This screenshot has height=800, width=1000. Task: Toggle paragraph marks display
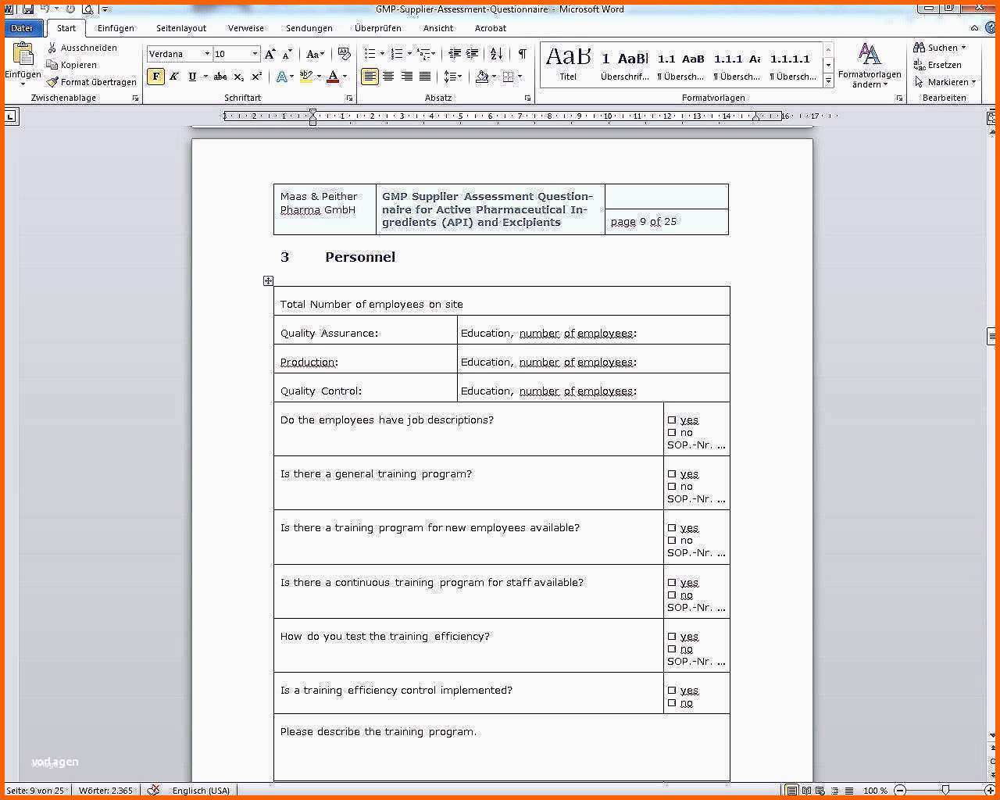point(522,54)
